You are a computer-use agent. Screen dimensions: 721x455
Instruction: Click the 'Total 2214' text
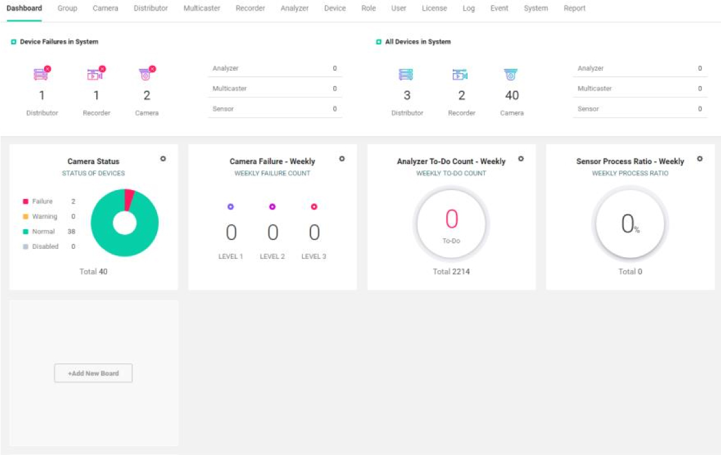pyautogui.click(x=452, y=271)
